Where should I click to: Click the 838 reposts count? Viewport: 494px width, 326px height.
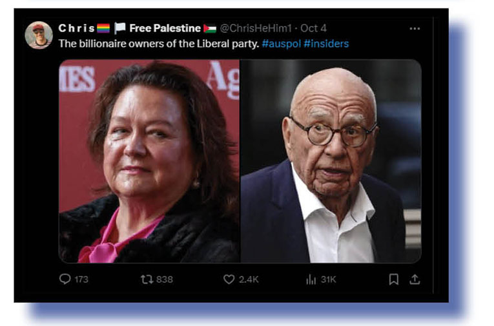coord(165,280)
